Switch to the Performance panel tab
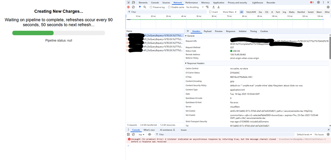This screenshot has height=160, width=331. point(191,2)
